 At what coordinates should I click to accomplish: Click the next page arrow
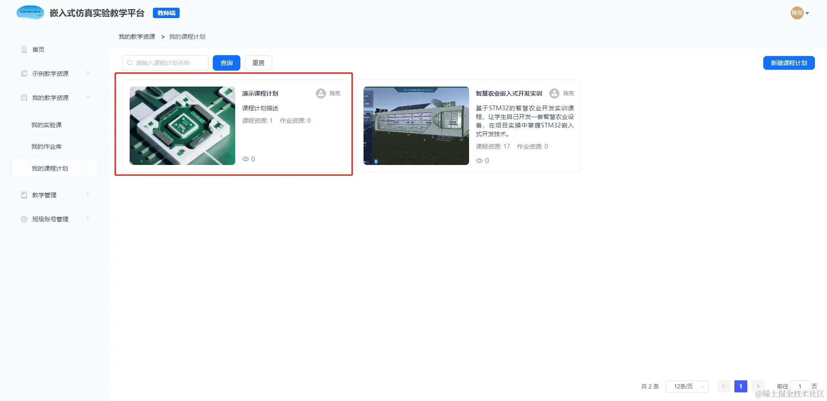[758, 386]
